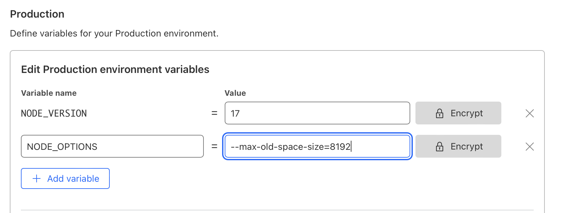The height and width of the screenshot is (213, 567).
Task: Click the Add variable button text
Action: click(x=73, y=178)
